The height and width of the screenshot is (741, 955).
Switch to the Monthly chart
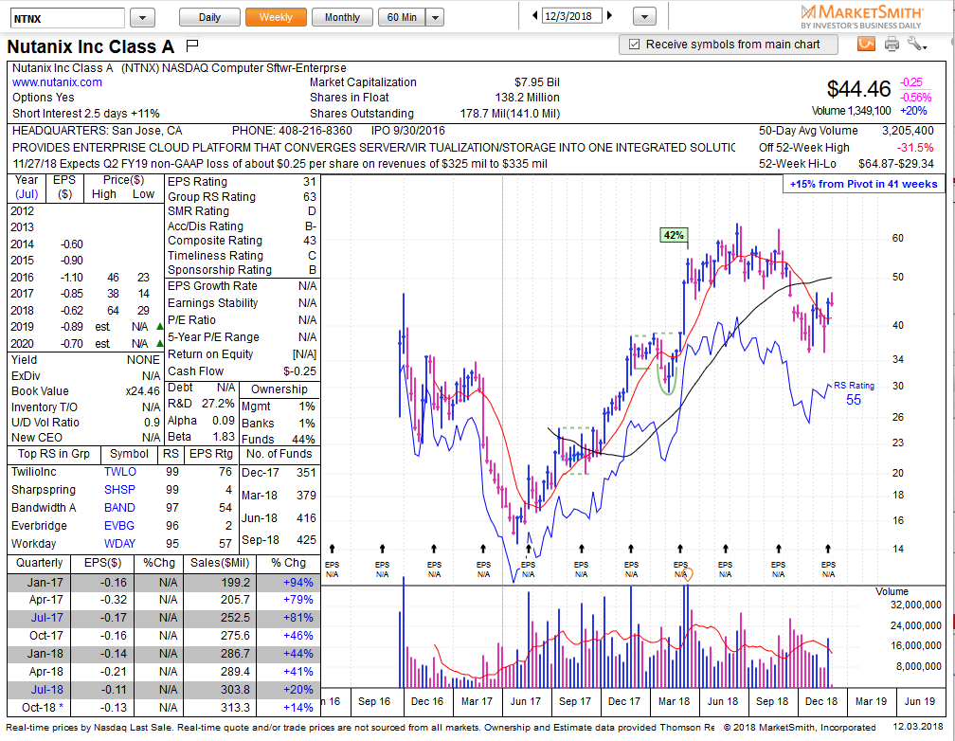(x=342, y=18)
